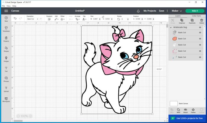
Task: Click the Attach tool
Action: (x=185, y=111)
